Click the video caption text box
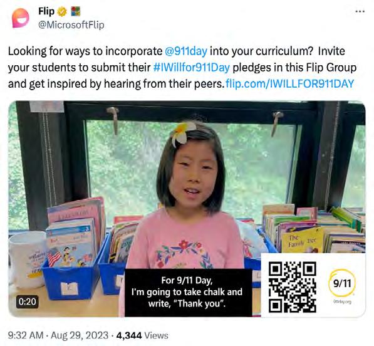Screen dimensions: 374x346 [x=188, y=293]
